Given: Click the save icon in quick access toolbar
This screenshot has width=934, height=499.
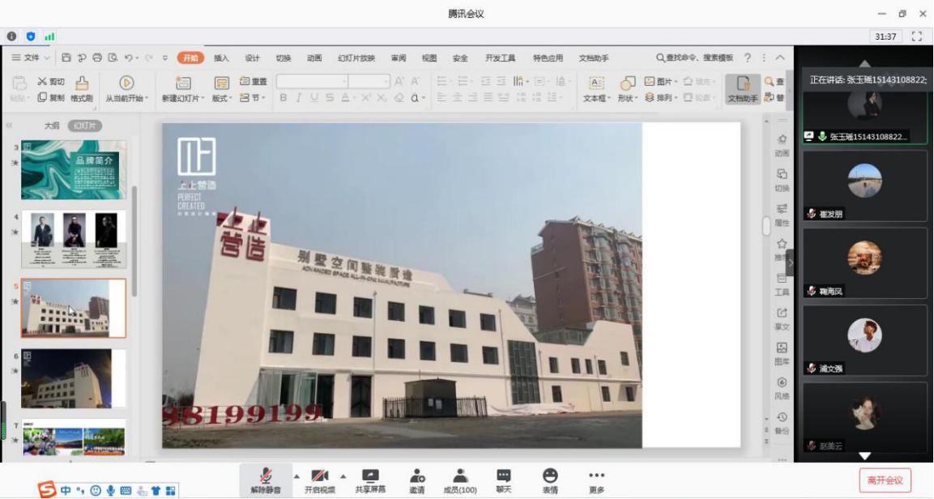Looking at the screenshot, I should point(66,58).
